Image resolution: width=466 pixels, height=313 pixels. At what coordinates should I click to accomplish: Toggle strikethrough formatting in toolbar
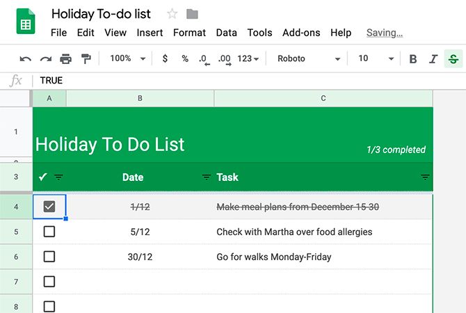[453, 59]
